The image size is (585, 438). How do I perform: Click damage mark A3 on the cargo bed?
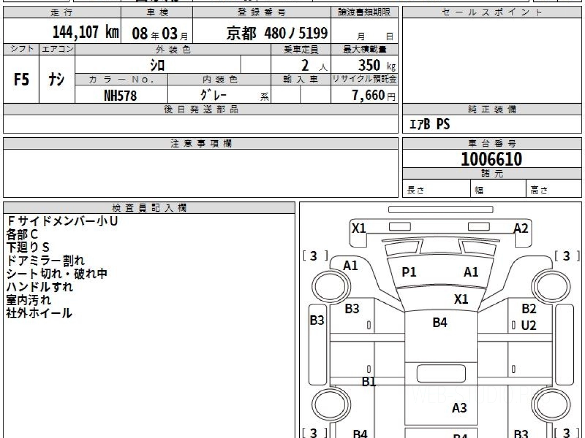pos(459,408)
